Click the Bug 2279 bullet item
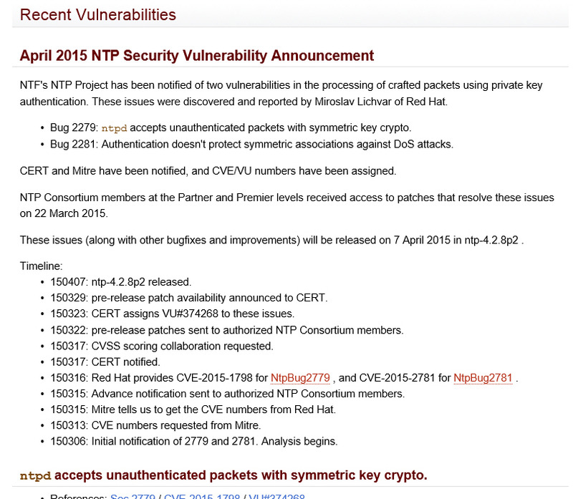The image size is (573, 499). [230, 128]
